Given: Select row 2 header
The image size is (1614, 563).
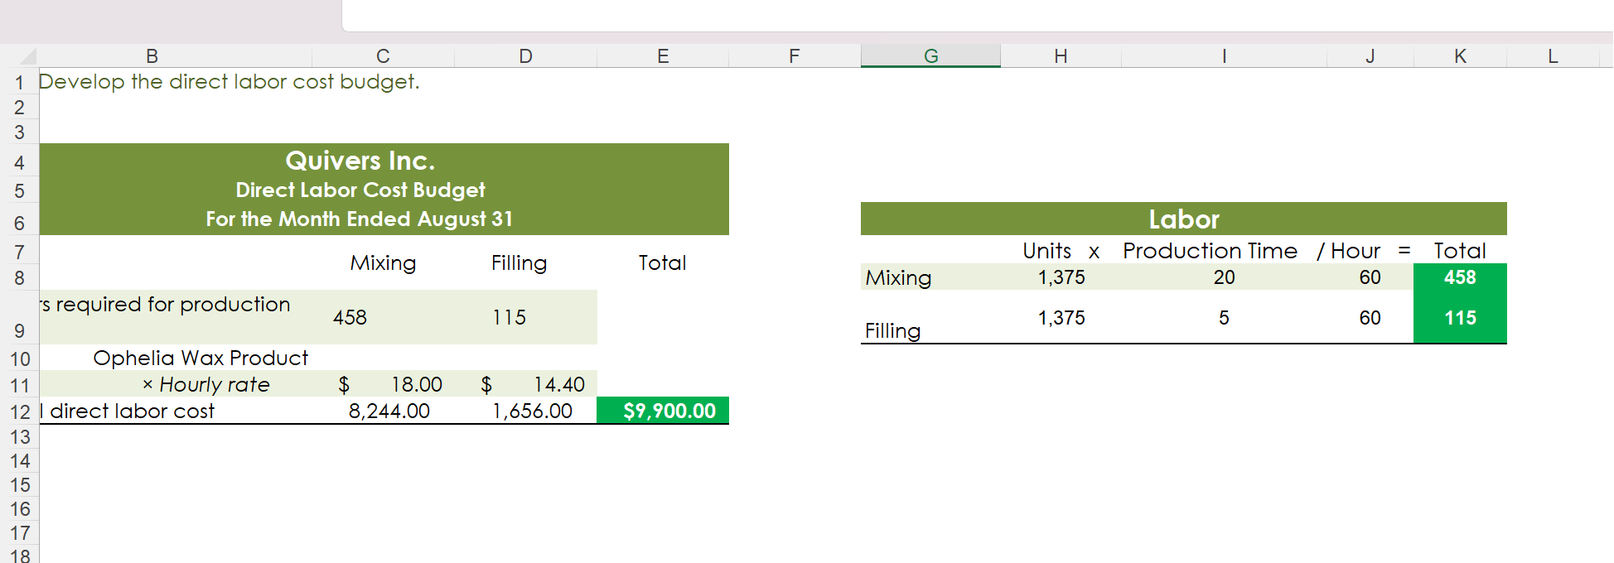Looking at the screenshot, I should tap(19, 108).
